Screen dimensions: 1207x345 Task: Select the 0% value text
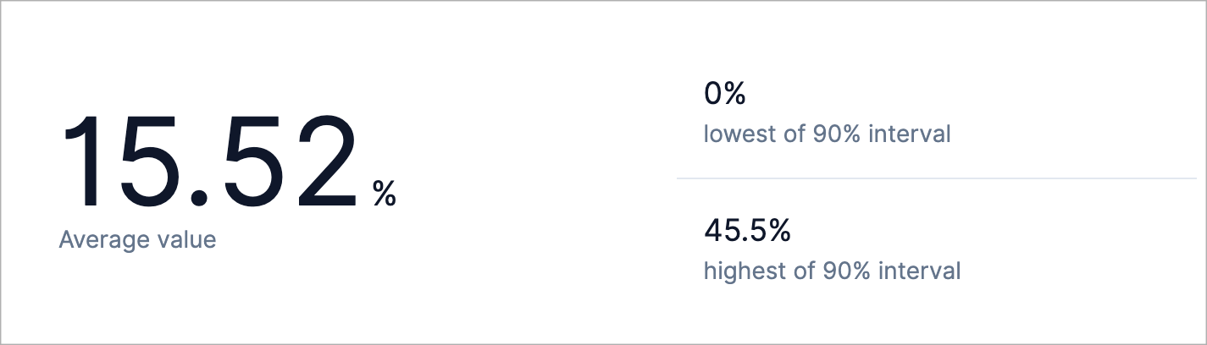[x=724, y=93]
